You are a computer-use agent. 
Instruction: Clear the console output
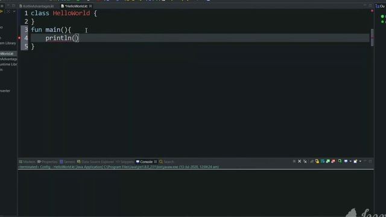click(312, 162)
